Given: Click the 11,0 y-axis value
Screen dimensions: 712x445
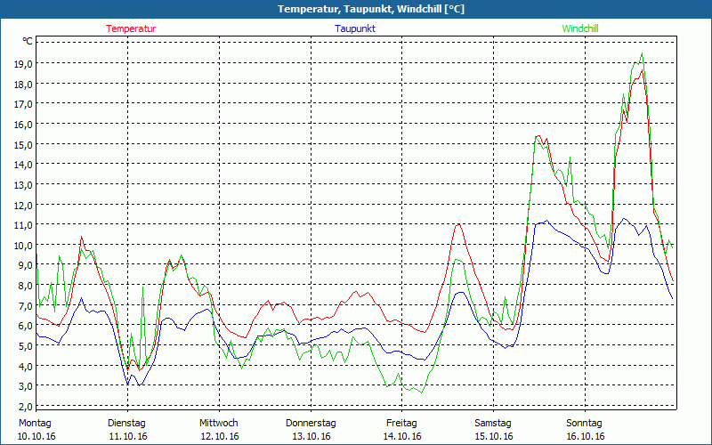Looking at the screenshot, I should (24, 225).
